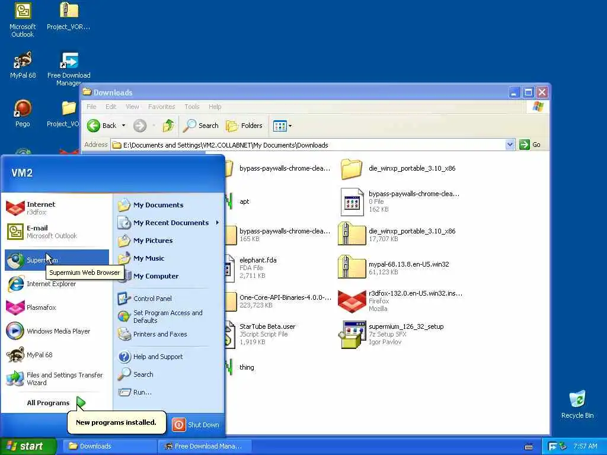Click the Up folder toolbar button
Viewport: 607px width, 455px height.
tap(168, 126)
